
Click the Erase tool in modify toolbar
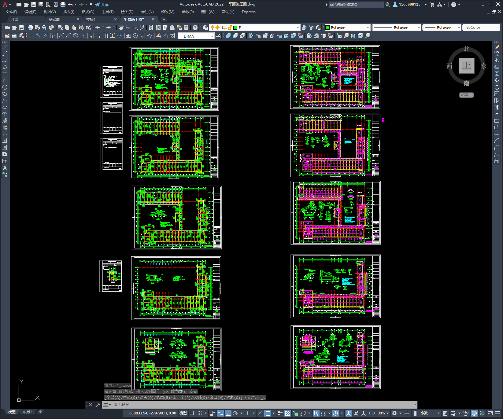497,47
